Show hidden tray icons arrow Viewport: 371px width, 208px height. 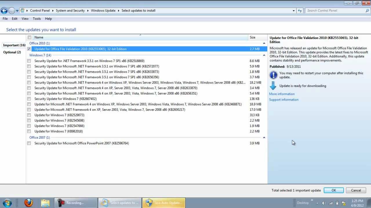[x=317, y=203]
